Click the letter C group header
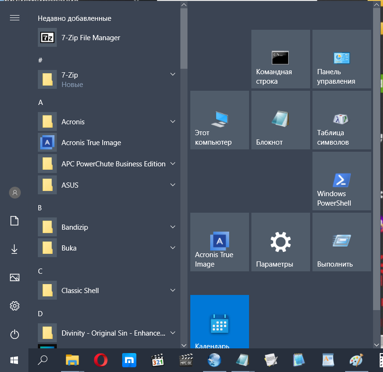The height and width of the screenshot is (372, 383). [x=40, y=271]
